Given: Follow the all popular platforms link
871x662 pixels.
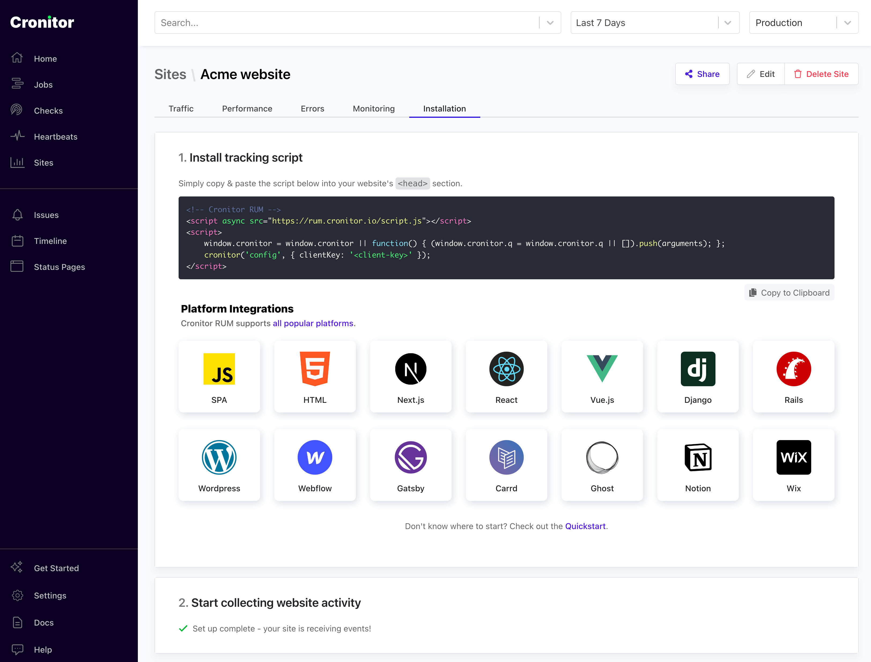Looking at the screenshot, I should pyautogui.click(x=313, y=323).
